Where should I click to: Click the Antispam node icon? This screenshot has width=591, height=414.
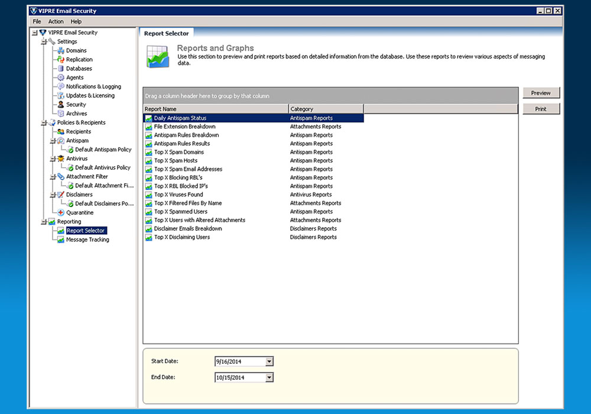[x=61, y=141]
